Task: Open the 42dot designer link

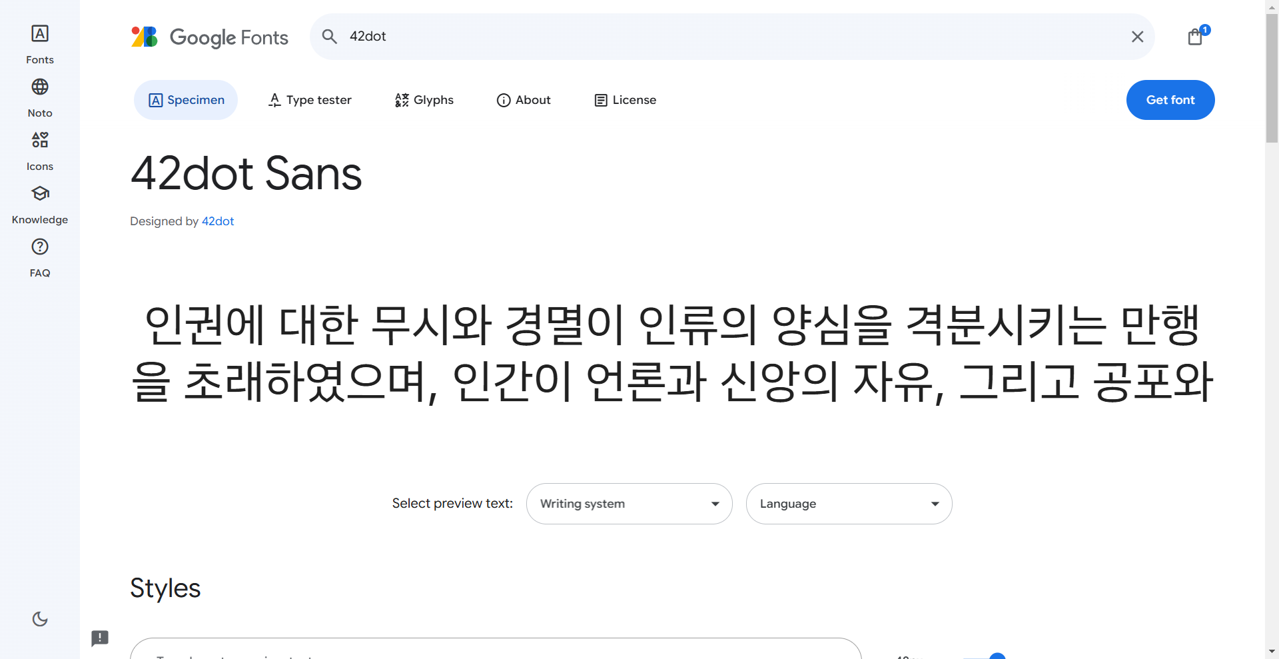Action: pyautogui.click(x=218, y=221)
